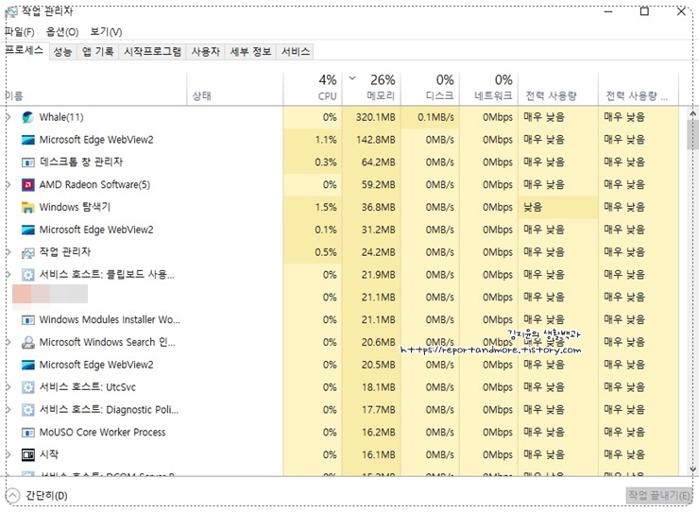This screenshot has height=512, width=699.
Task: Expand 서비스 호스트: Diagnostic Poli group
Action: coord(8,410)
